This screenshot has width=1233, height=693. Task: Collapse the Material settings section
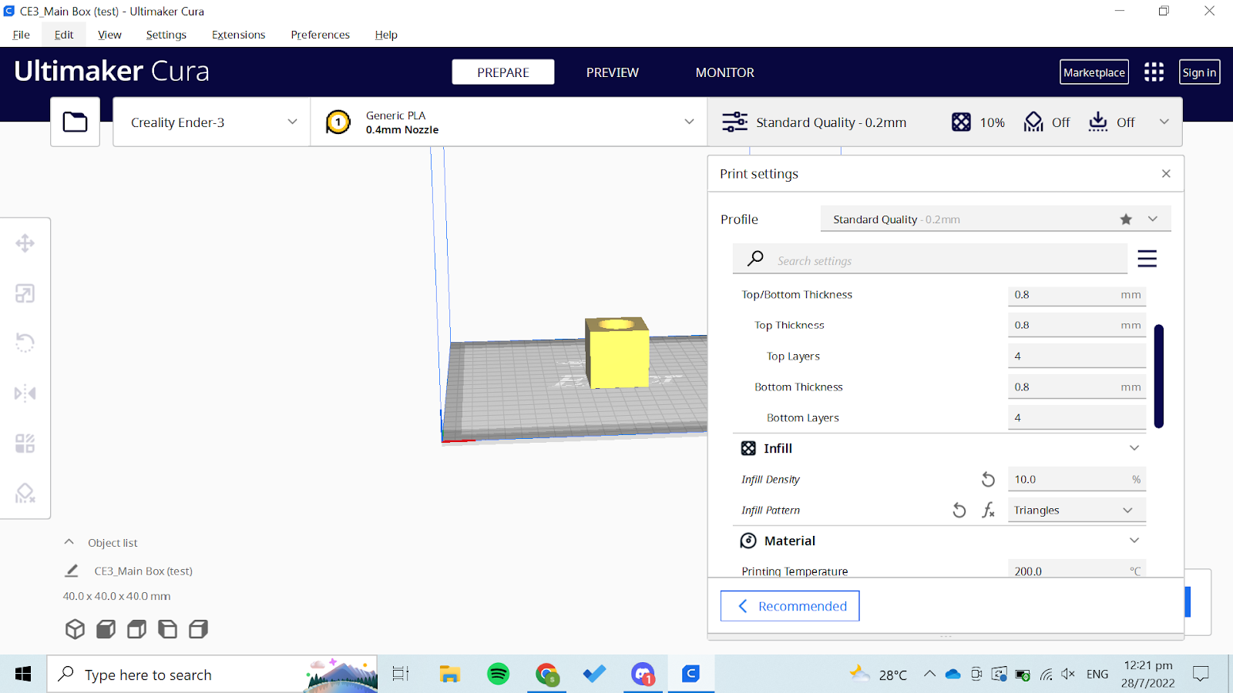pos(1134,541)
